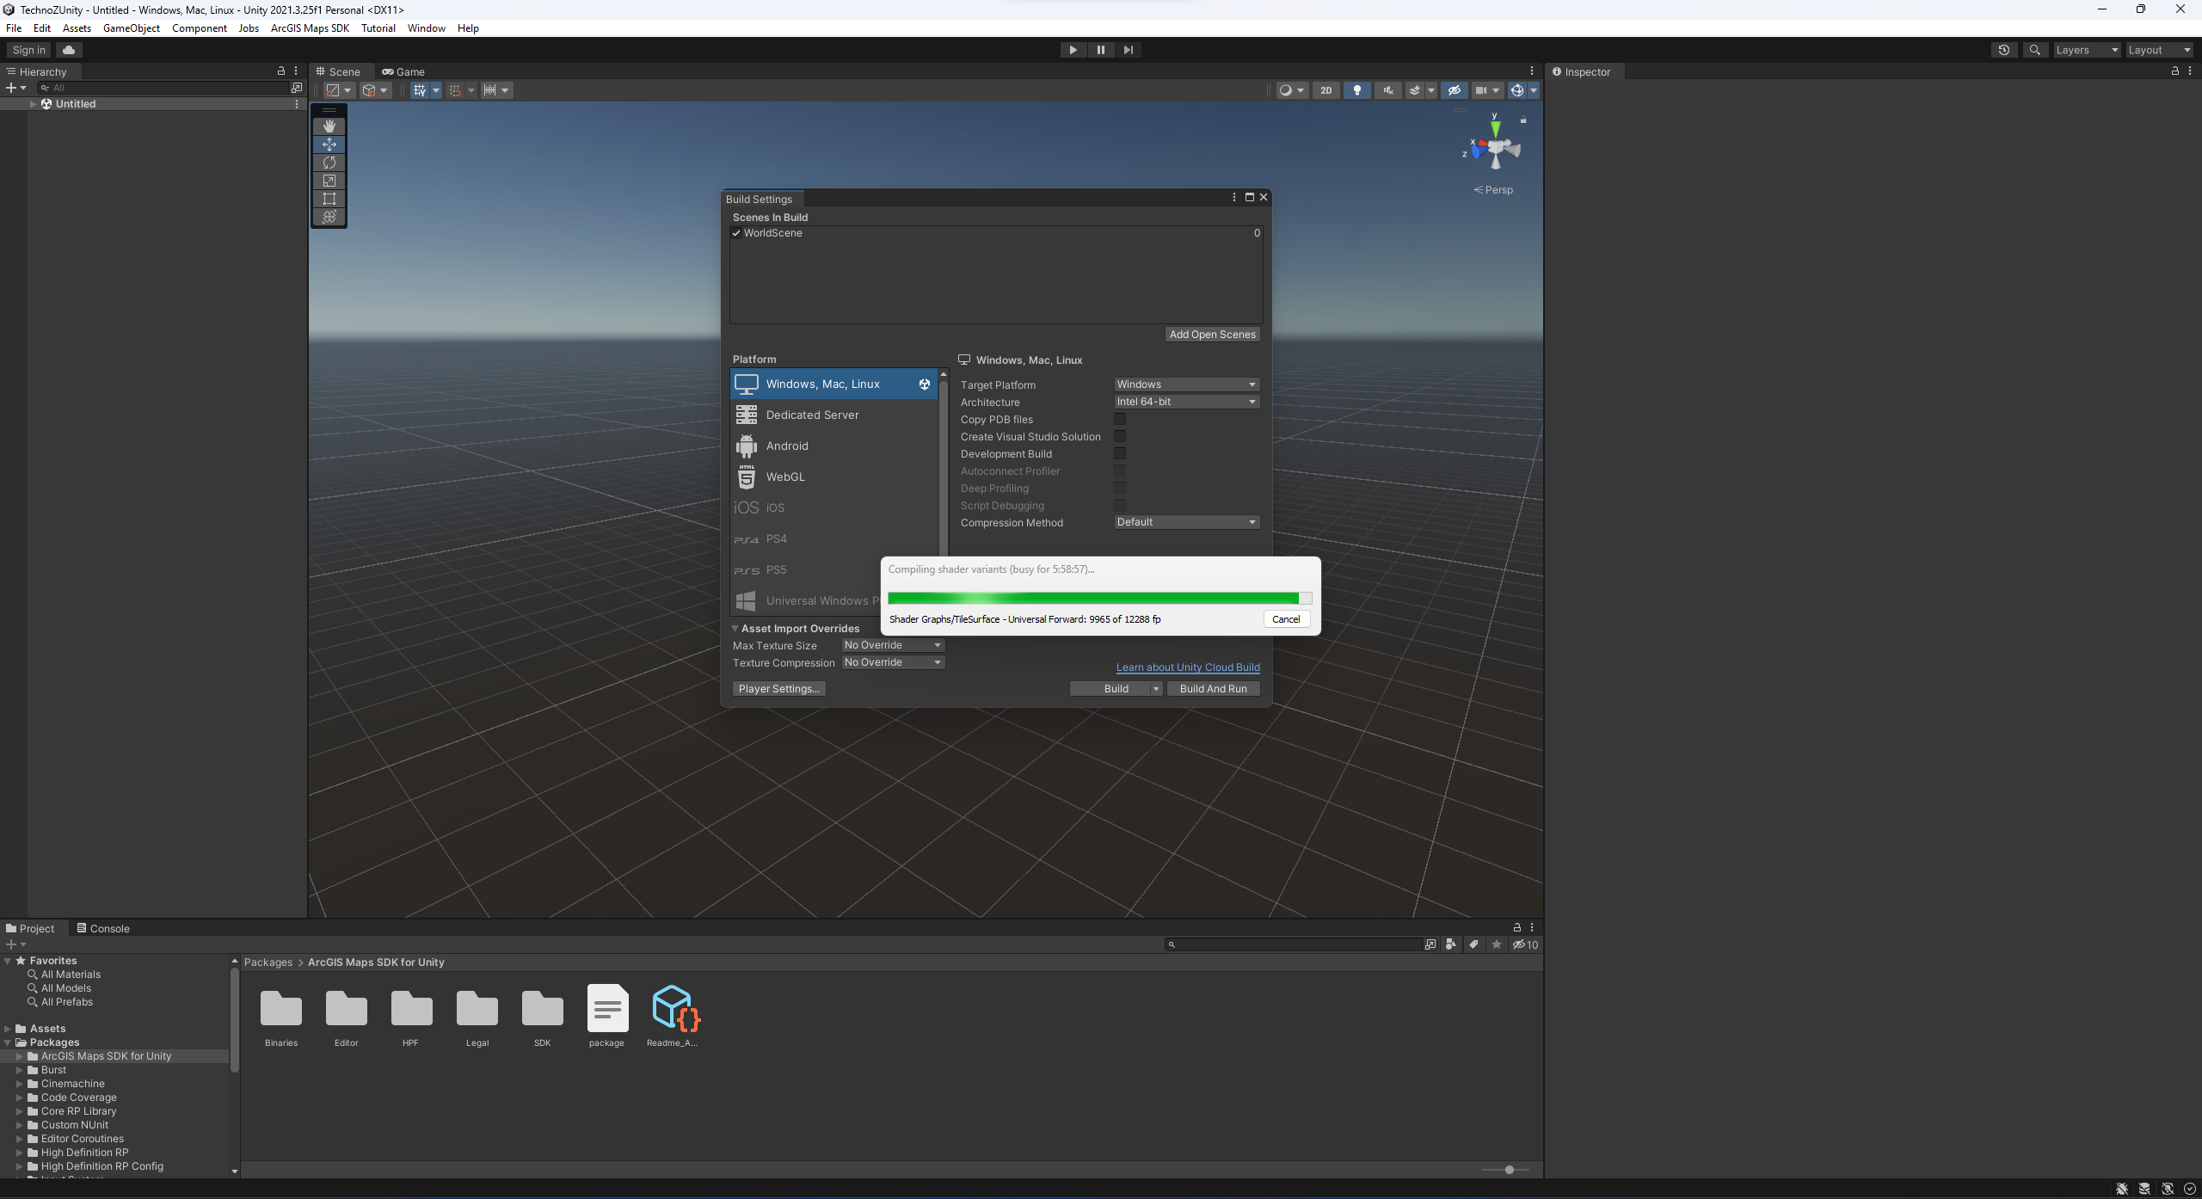The image size is (2202, 1199).
Task: Open Learn about Unity Cloud Build link
Action: click(x=1187, y=667)
